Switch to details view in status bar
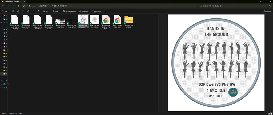 coord(268,114)
